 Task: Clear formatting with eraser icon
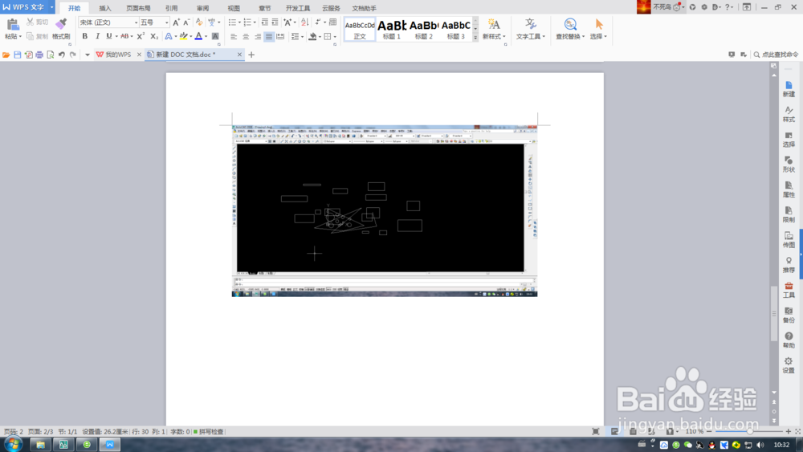(199, 22)
